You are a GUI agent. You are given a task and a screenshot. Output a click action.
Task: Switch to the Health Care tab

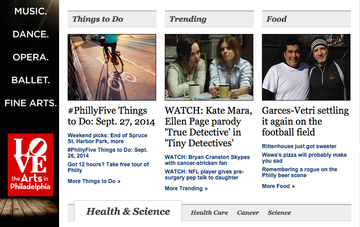(209, 213)
